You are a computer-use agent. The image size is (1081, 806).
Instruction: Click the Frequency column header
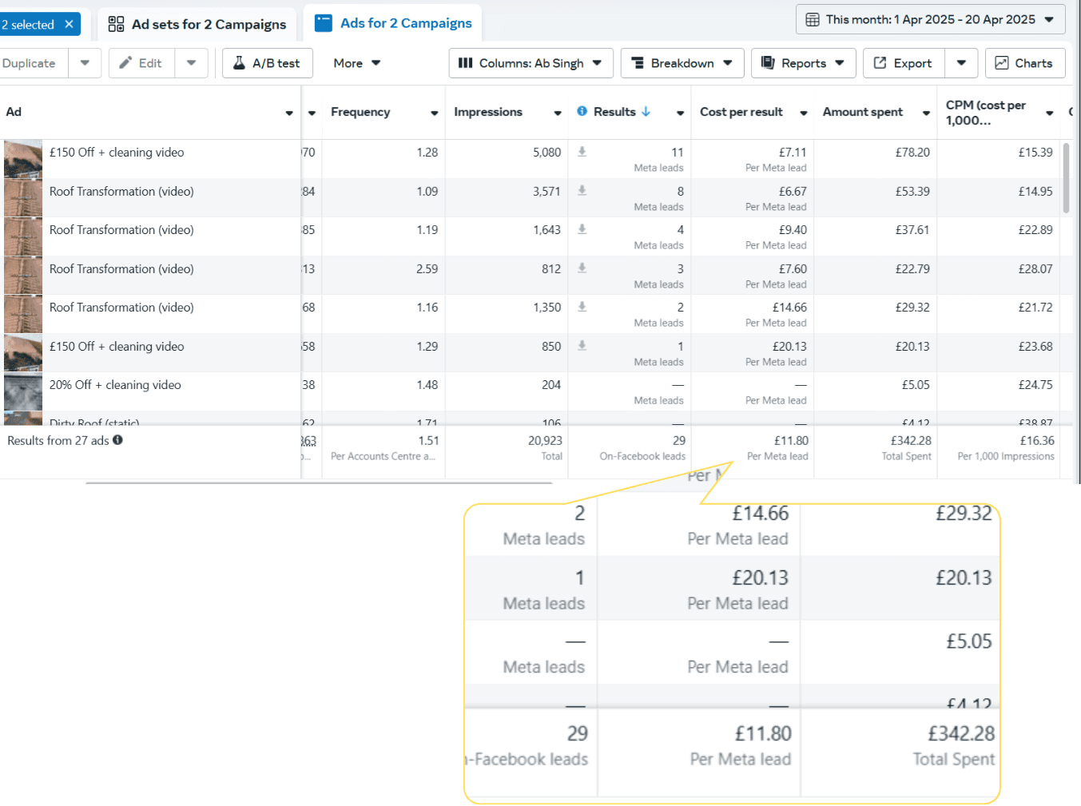coord(360,112)
